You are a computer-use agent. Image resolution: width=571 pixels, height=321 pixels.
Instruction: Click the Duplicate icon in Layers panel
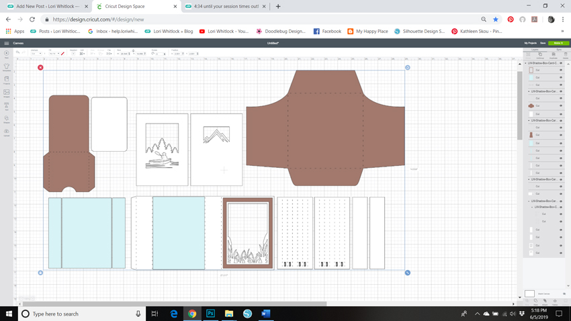tap(554, 55)
